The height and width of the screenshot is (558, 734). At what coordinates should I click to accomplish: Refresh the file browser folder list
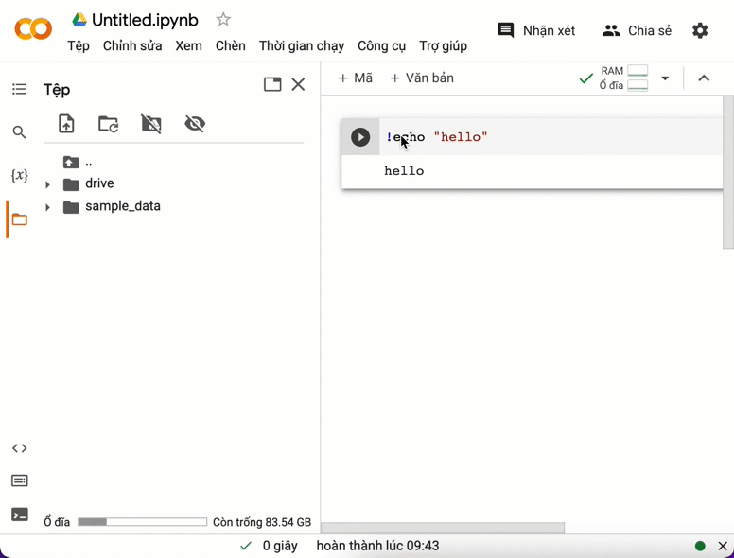(x=109, y=124)
